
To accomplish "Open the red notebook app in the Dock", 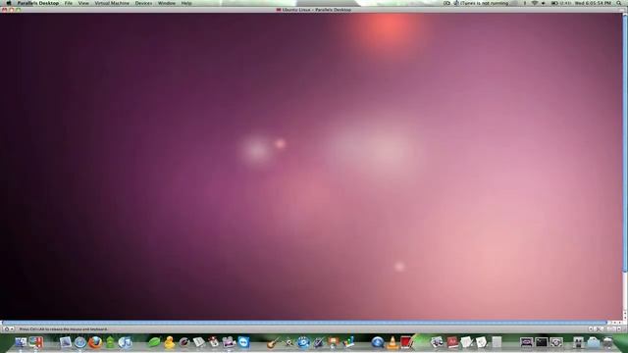I will click(x=407, y=342).
